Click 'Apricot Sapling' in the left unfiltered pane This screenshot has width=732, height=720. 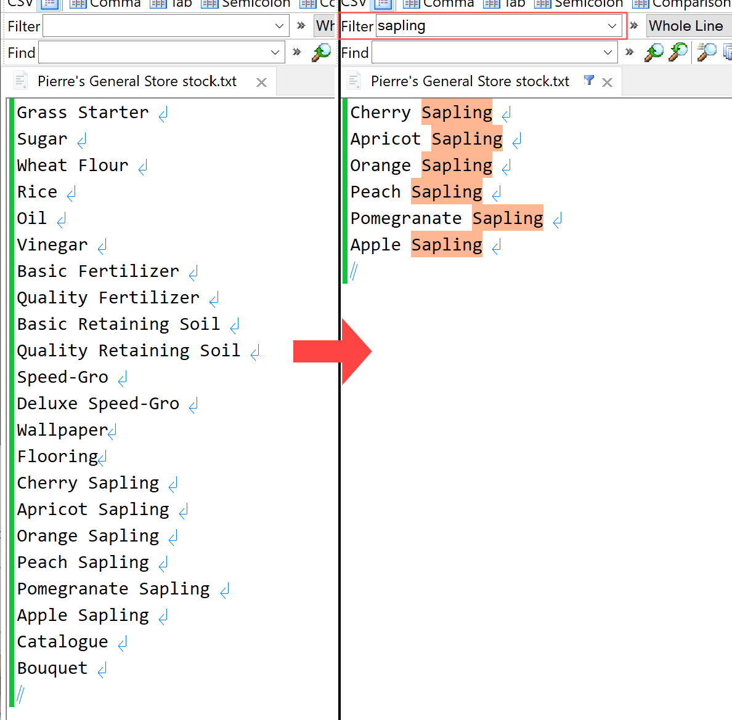point(94,510)
